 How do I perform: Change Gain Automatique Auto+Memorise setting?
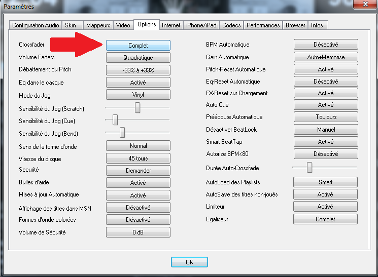click(326, 57)
